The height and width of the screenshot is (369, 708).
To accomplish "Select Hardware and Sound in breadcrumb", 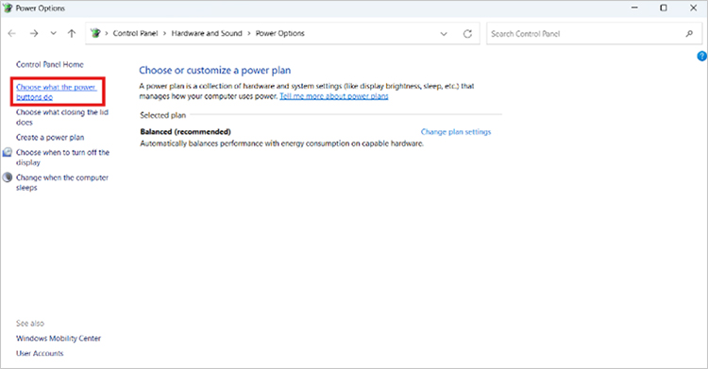I will (x=207, y=33).
